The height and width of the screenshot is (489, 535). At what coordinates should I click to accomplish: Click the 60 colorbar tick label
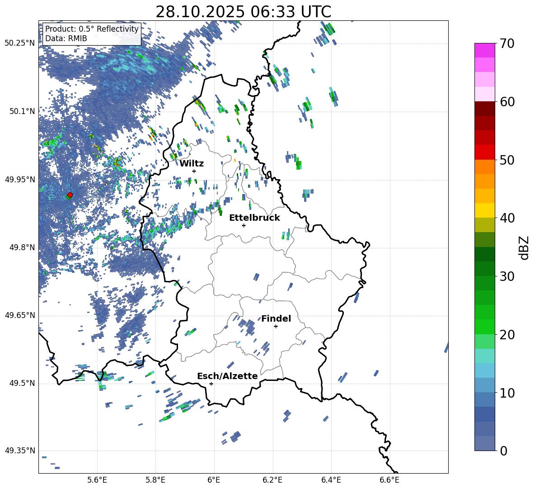507,102
